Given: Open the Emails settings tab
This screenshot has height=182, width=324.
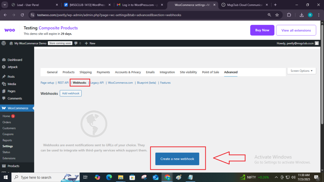Looking at the screenshot, I should click(x=150, y=72).
